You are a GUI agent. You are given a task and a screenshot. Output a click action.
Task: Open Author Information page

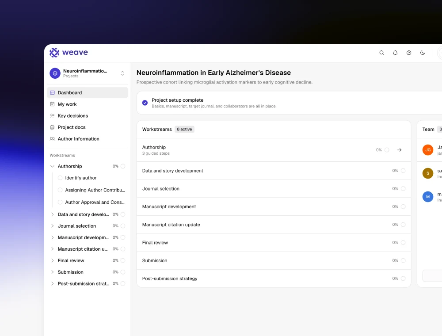[x=88, y=139]
